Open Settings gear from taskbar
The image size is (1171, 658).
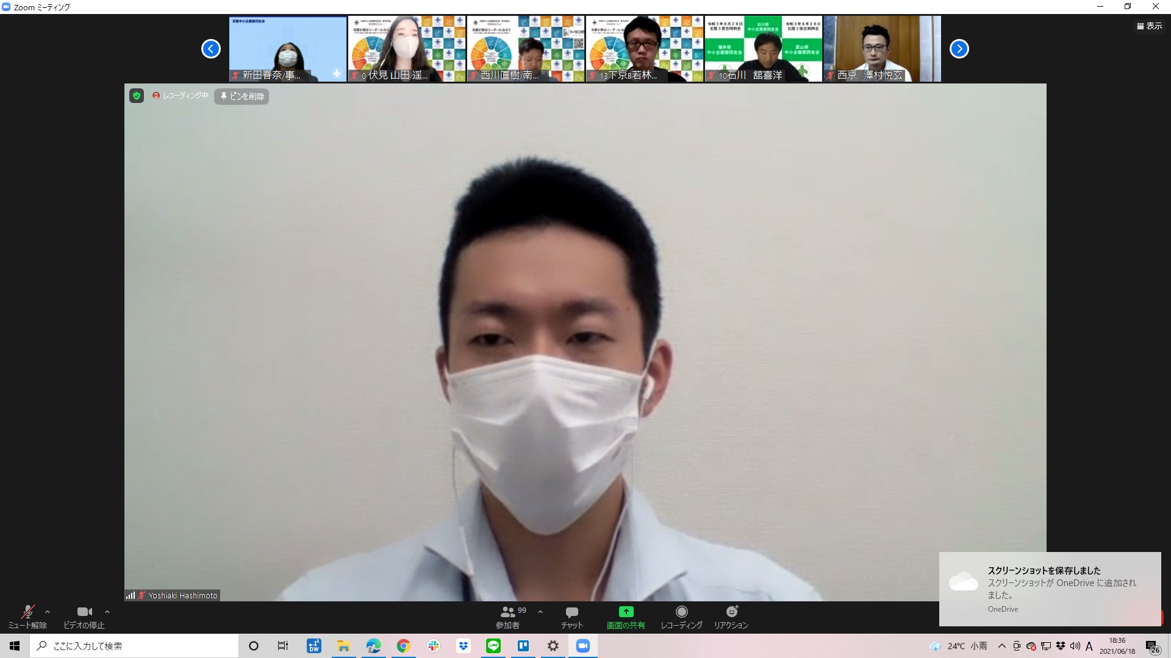(x=553, y=646)
